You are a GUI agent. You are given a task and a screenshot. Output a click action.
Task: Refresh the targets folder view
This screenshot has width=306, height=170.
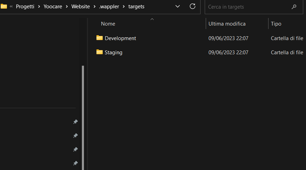(x=193, y=6)
